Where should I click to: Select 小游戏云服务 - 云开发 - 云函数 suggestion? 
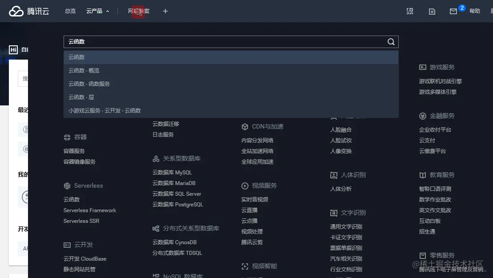[231, 111]
